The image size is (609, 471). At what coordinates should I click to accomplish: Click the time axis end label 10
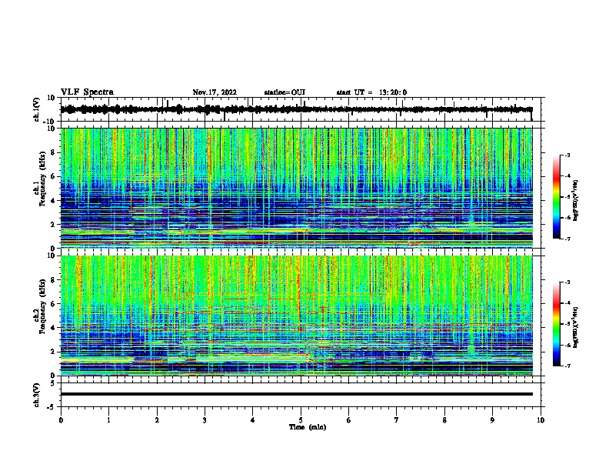tap(541, 420)
